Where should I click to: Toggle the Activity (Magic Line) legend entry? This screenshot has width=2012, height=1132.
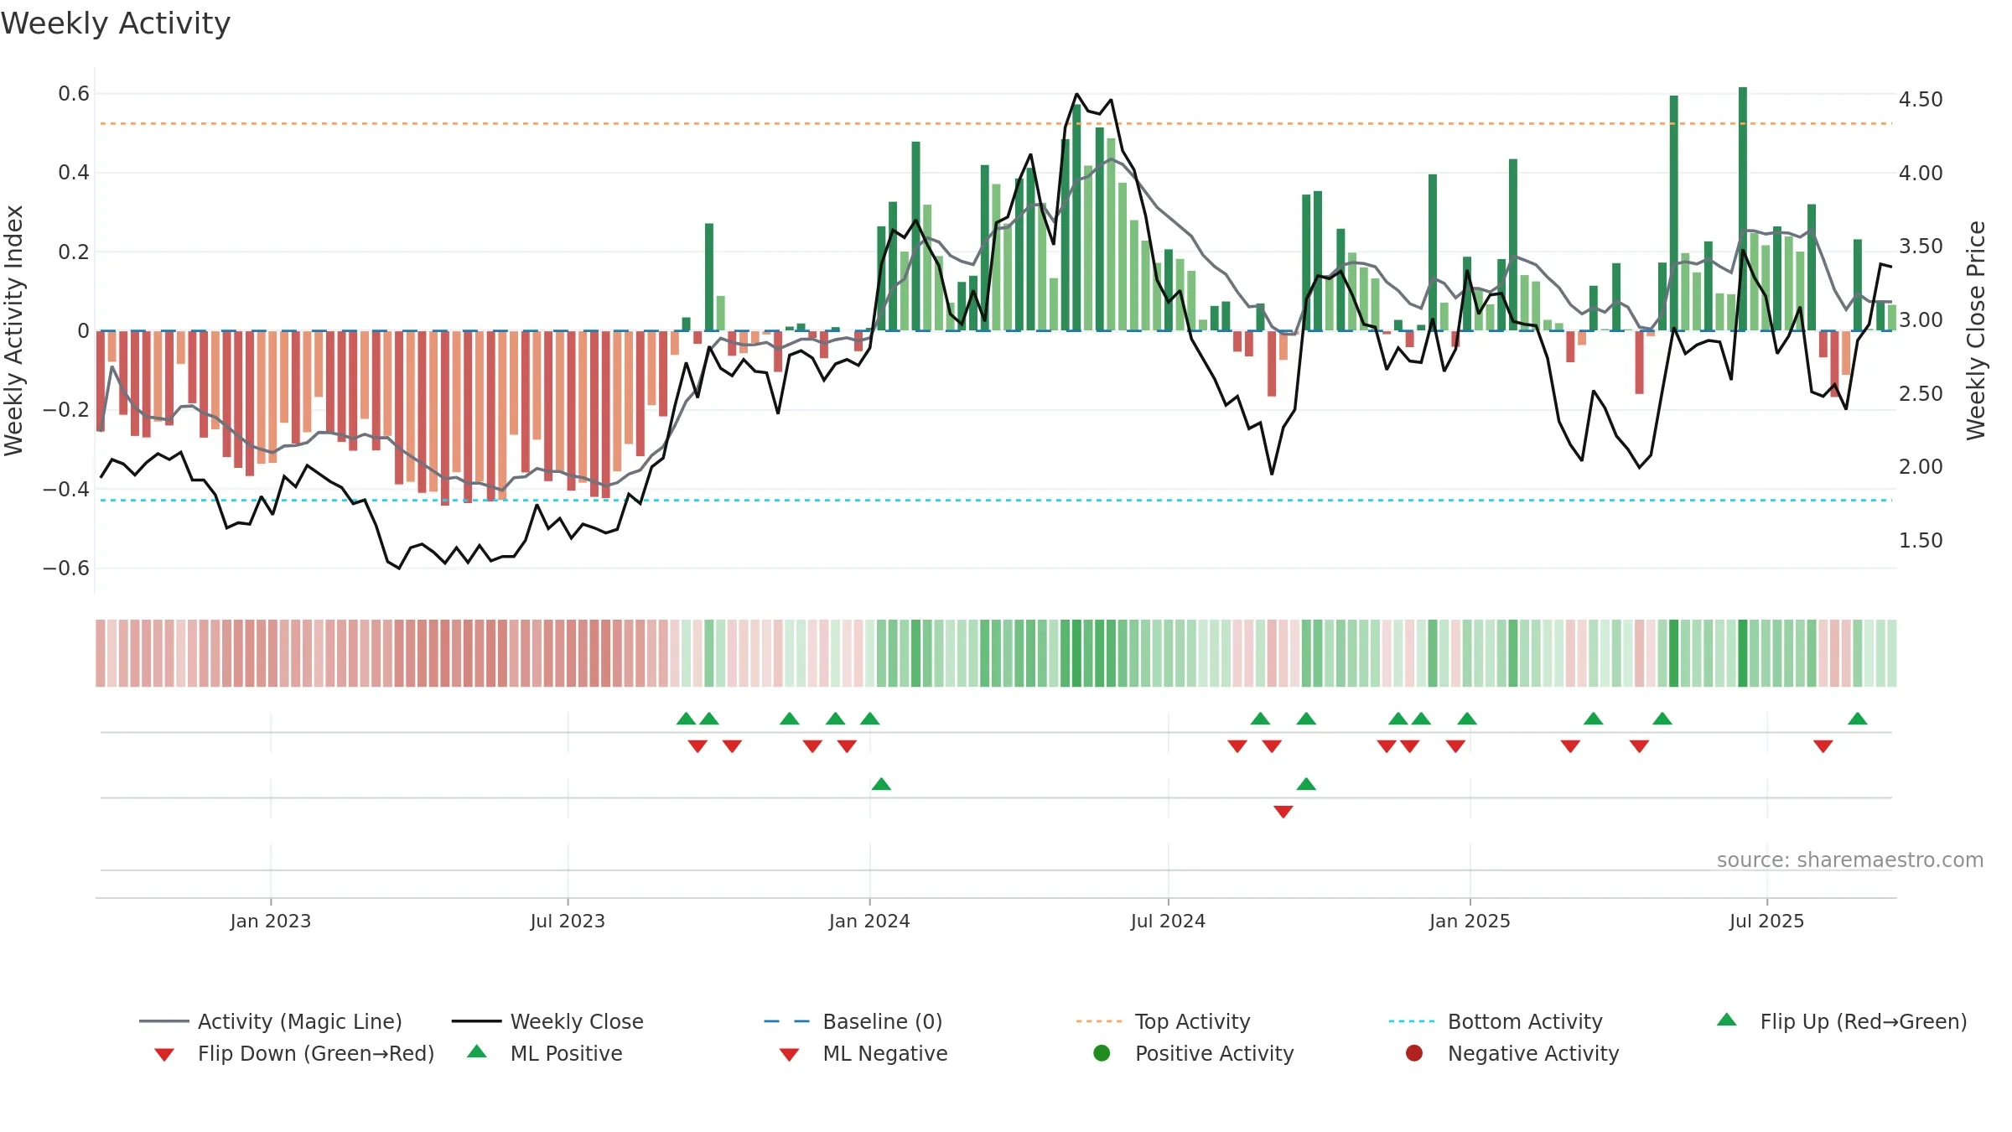[x=271, y=1021]
